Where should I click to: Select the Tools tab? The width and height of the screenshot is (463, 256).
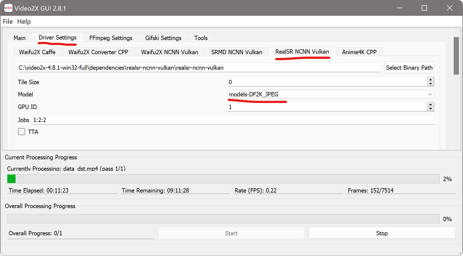pos(201,38)
